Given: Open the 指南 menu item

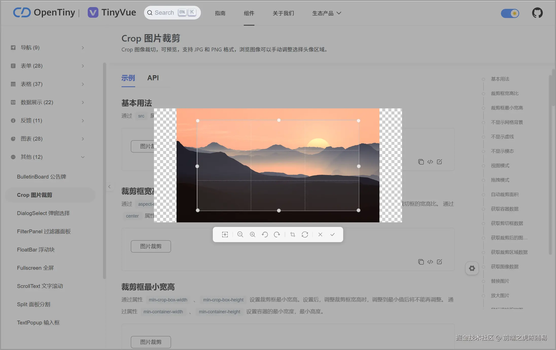Looking at the screenshot, I should pyautogui.click(x=220, y=13).
